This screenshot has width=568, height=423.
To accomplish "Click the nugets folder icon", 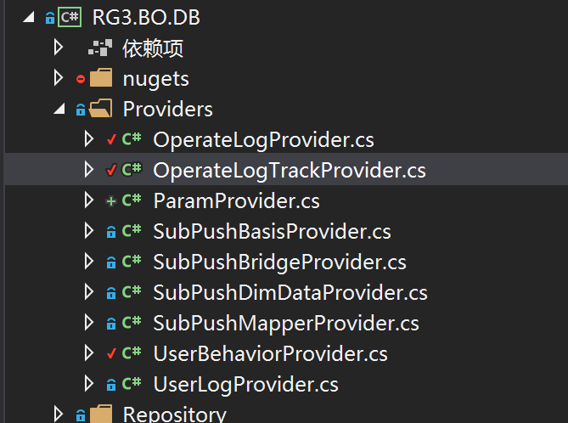I will 101,78.
